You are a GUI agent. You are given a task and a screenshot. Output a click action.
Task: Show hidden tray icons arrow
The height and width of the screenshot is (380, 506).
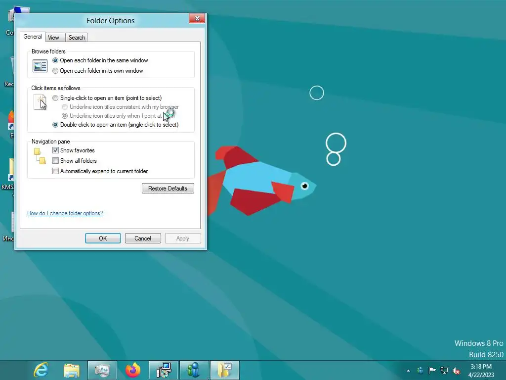pos(408,371)
